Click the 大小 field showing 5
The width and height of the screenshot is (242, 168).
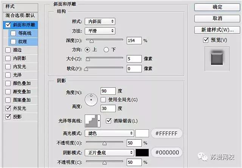pyautogui.click(x=134, y=59)
